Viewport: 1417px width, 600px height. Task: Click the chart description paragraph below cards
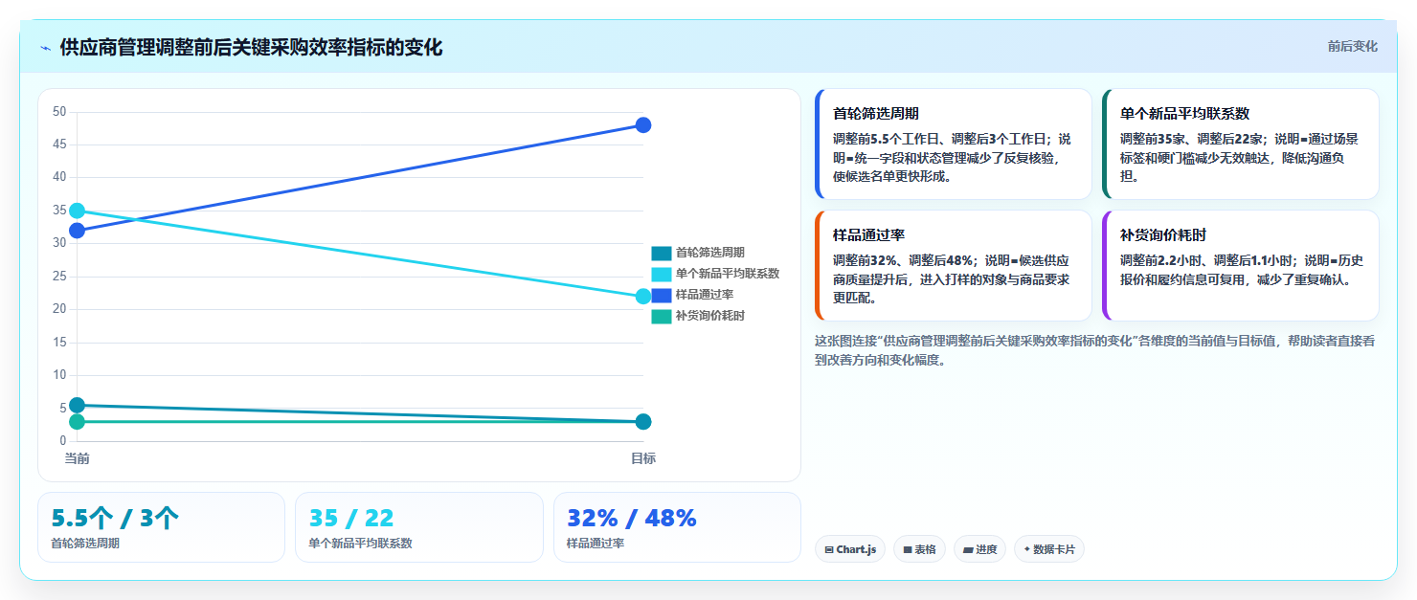pyautogui.click(x=1094, y=350)
